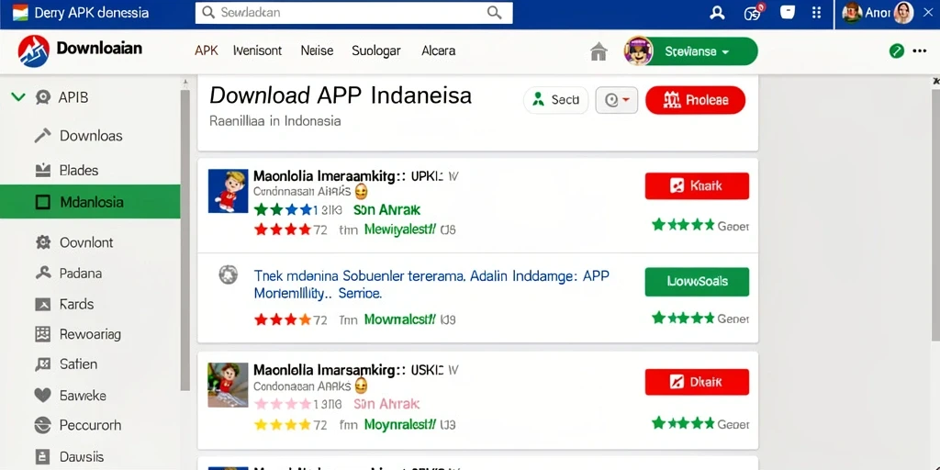940x470 pixels.
Task: Click the yellow stars in third card
Action: pyautogui.click(x=283, y=425)
